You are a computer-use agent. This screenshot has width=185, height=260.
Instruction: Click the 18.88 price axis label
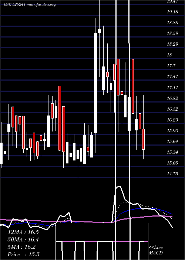[x=172, y=23]
